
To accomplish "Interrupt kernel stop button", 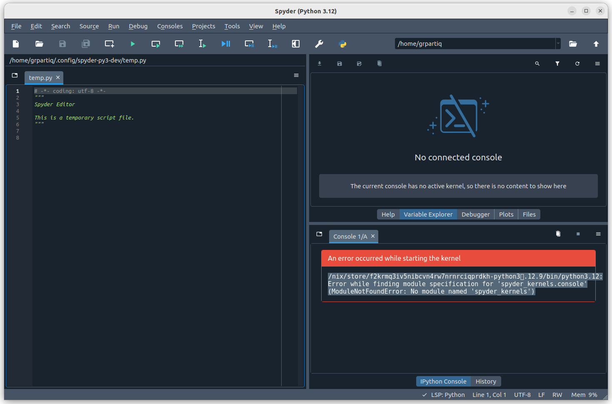I will 578,234.
